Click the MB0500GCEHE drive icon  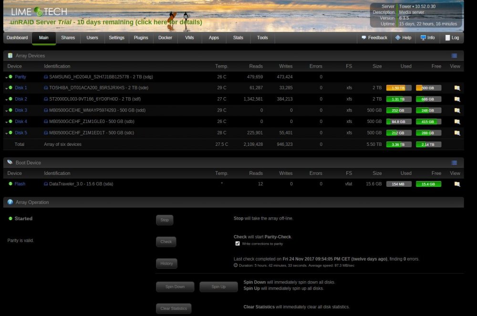click(46, 110)
